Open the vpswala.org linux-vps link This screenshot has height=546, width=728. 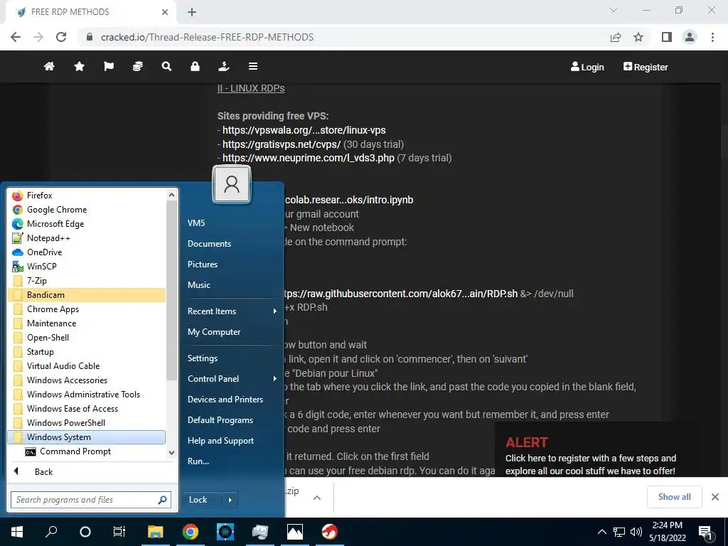(x=304, y=131)
